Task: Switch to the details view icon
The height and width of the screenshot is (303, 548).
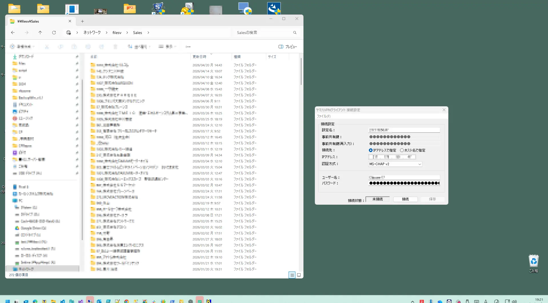Action: (x=292, y=275)
